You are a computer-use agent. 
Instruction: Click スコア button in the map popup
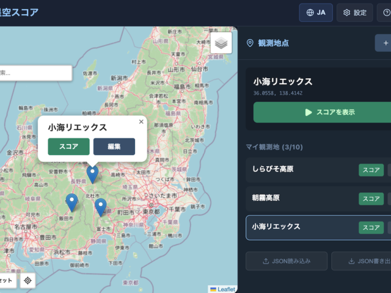pyautogui.click(x=68, y=146)
